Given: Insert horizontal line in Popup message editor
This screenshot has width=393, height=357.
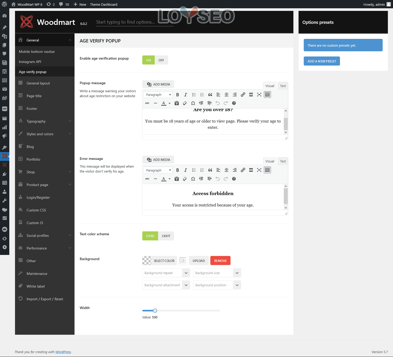Looking at the screenshot, I should tap(155, 103).
